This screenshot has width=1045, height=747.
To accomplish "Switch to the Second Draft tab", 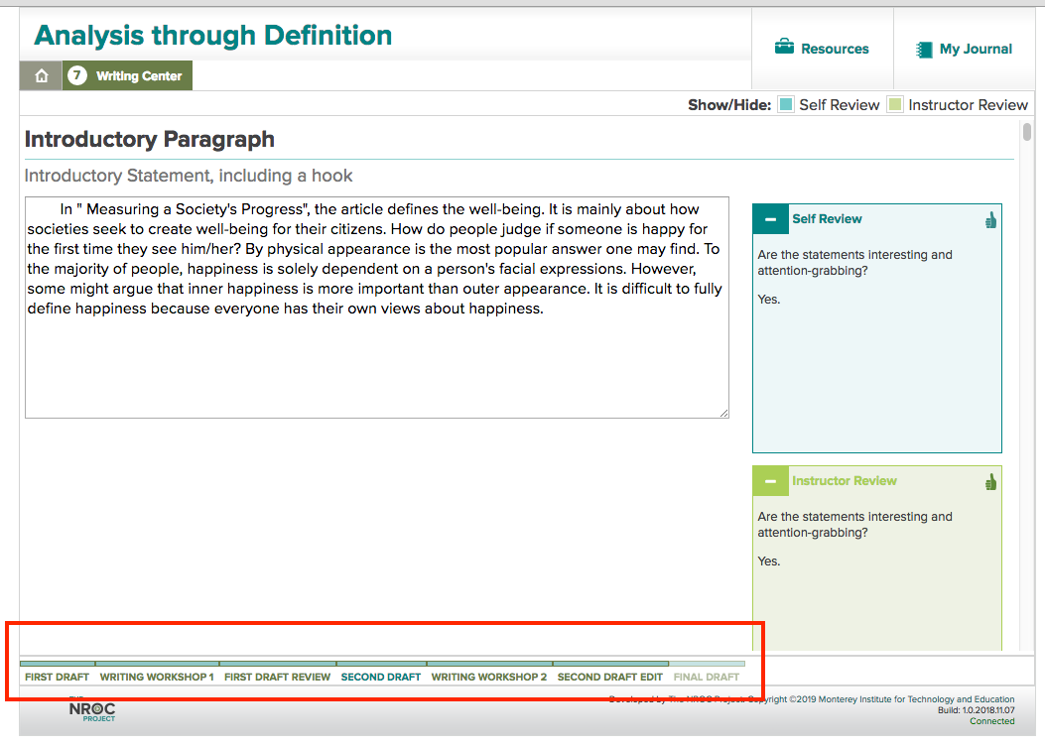I will 380,677.
